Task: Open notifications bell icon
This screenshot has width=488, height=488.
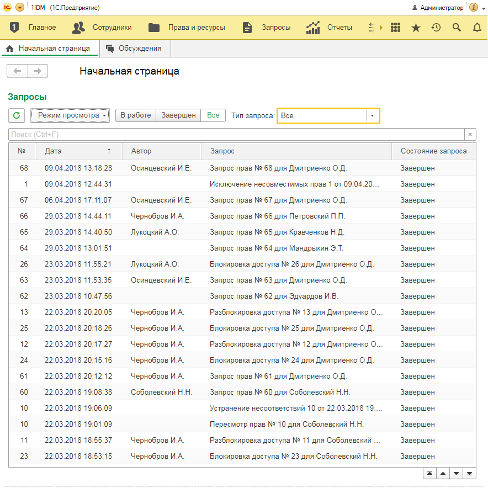Action: [477, 28]
